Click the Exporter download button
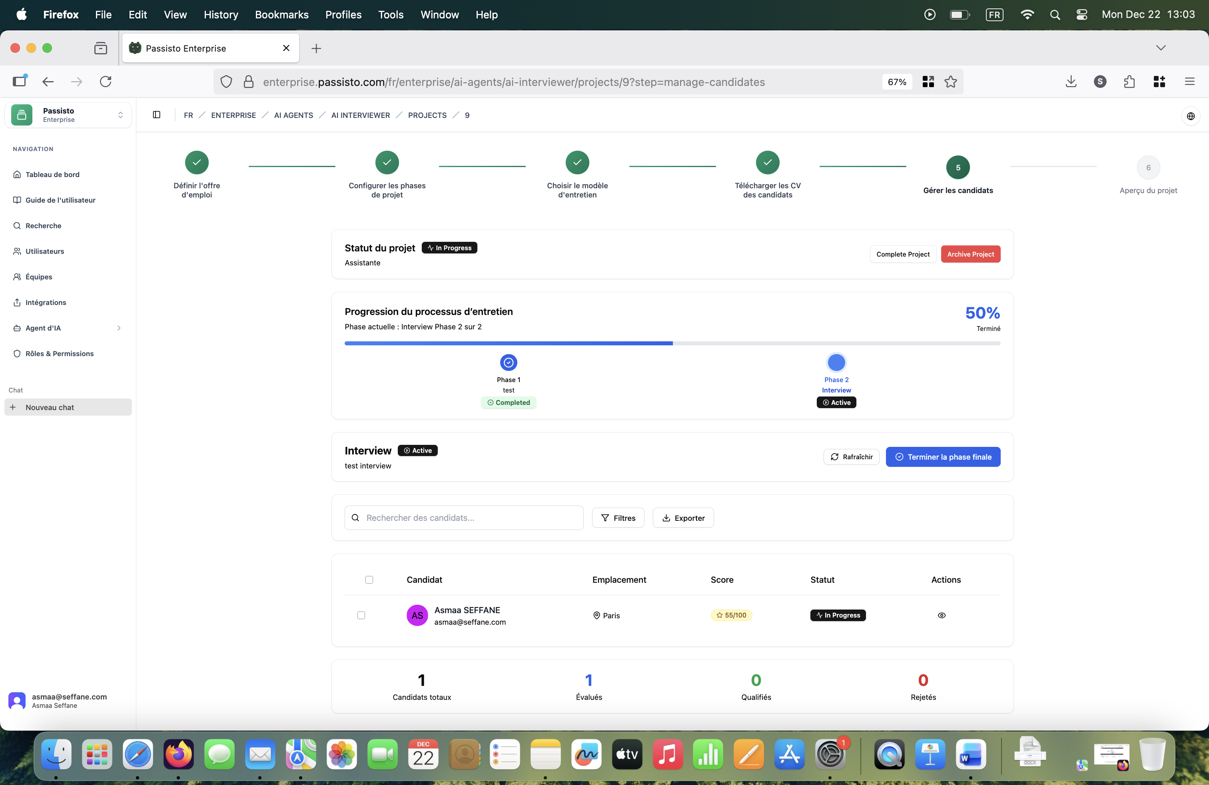This screenshot has height=785, width=1209. pos(683,518)
